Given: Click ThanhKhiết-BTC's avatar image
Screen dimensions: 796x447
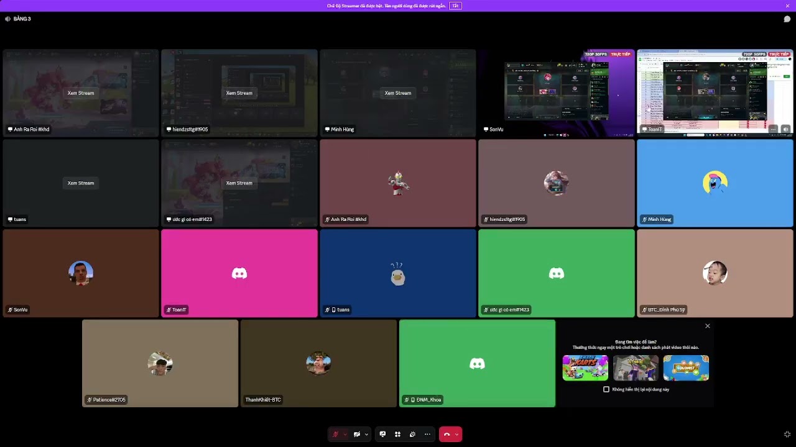Looking at the screenshot, I should [x=318, y=363].
